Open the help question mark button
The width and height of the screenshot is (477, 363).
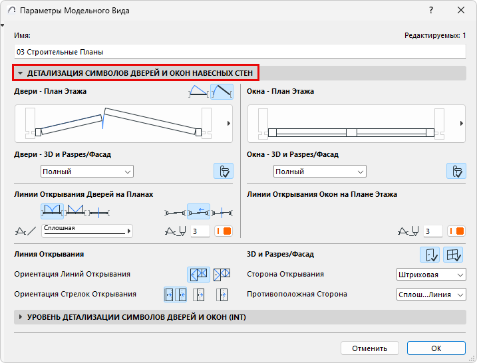[x=431, y=11]
